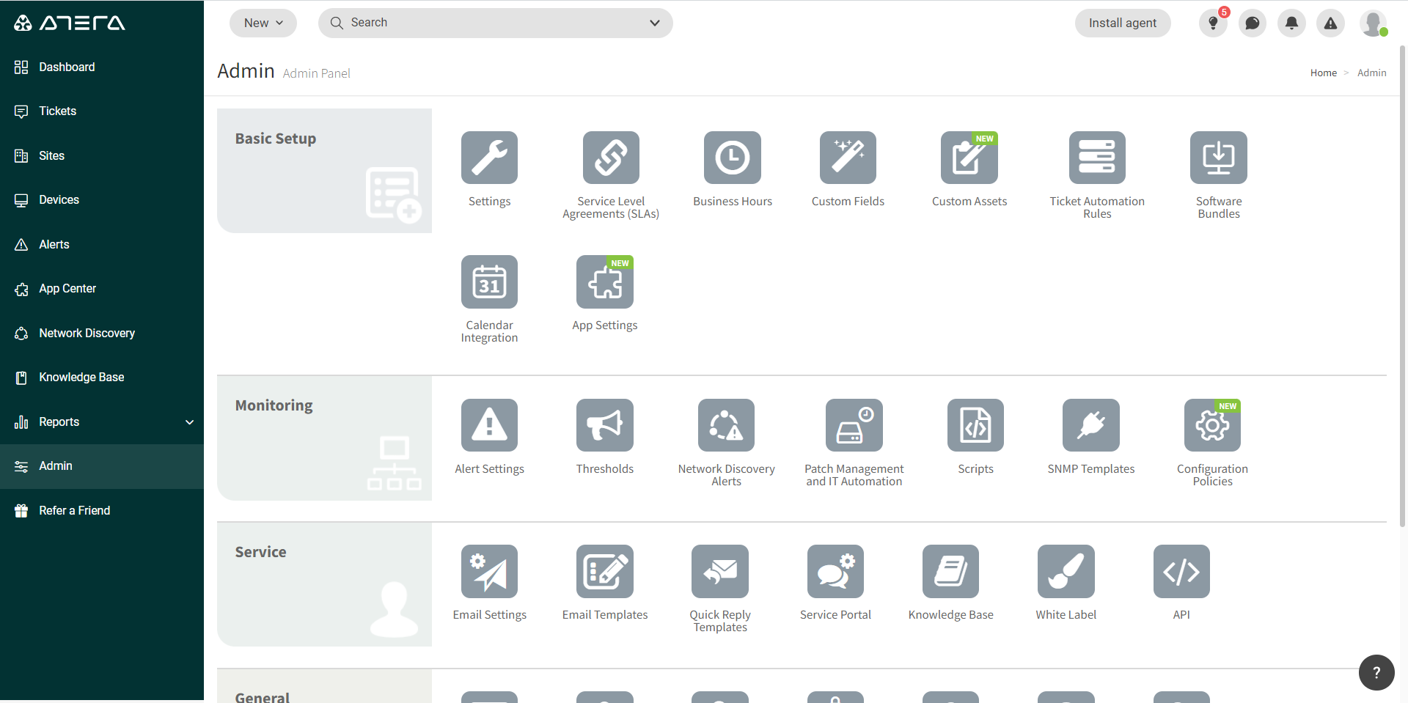Click the Atera logo
This screenshot has width=1408, height=703.
[x=70, y=23]
